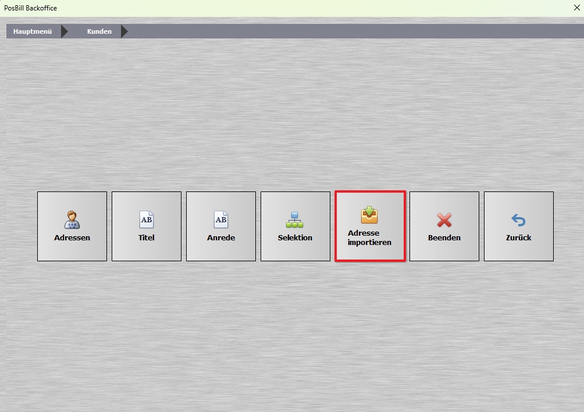The height and width of the screenshot is (412, 584).
Task: Expand the arrow after Hauptmenü breadcrumb
Action: (x=65, y=31)
